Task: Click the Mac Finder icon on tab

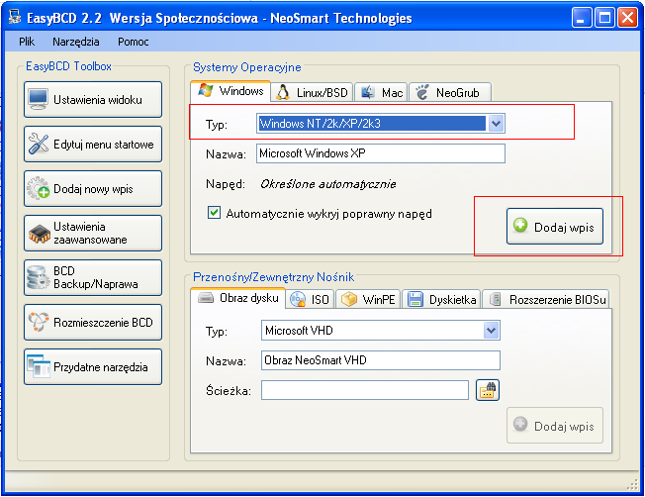Action: click(368, 92)
